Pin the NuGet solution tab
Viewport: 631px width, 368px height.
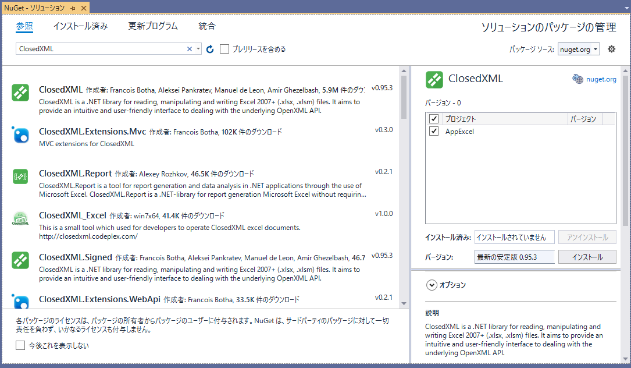(73, 9)
